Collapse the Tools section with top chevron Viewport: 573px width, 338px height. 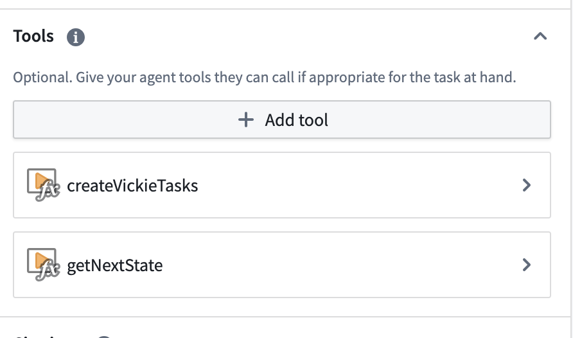click(x=540, y=36)
